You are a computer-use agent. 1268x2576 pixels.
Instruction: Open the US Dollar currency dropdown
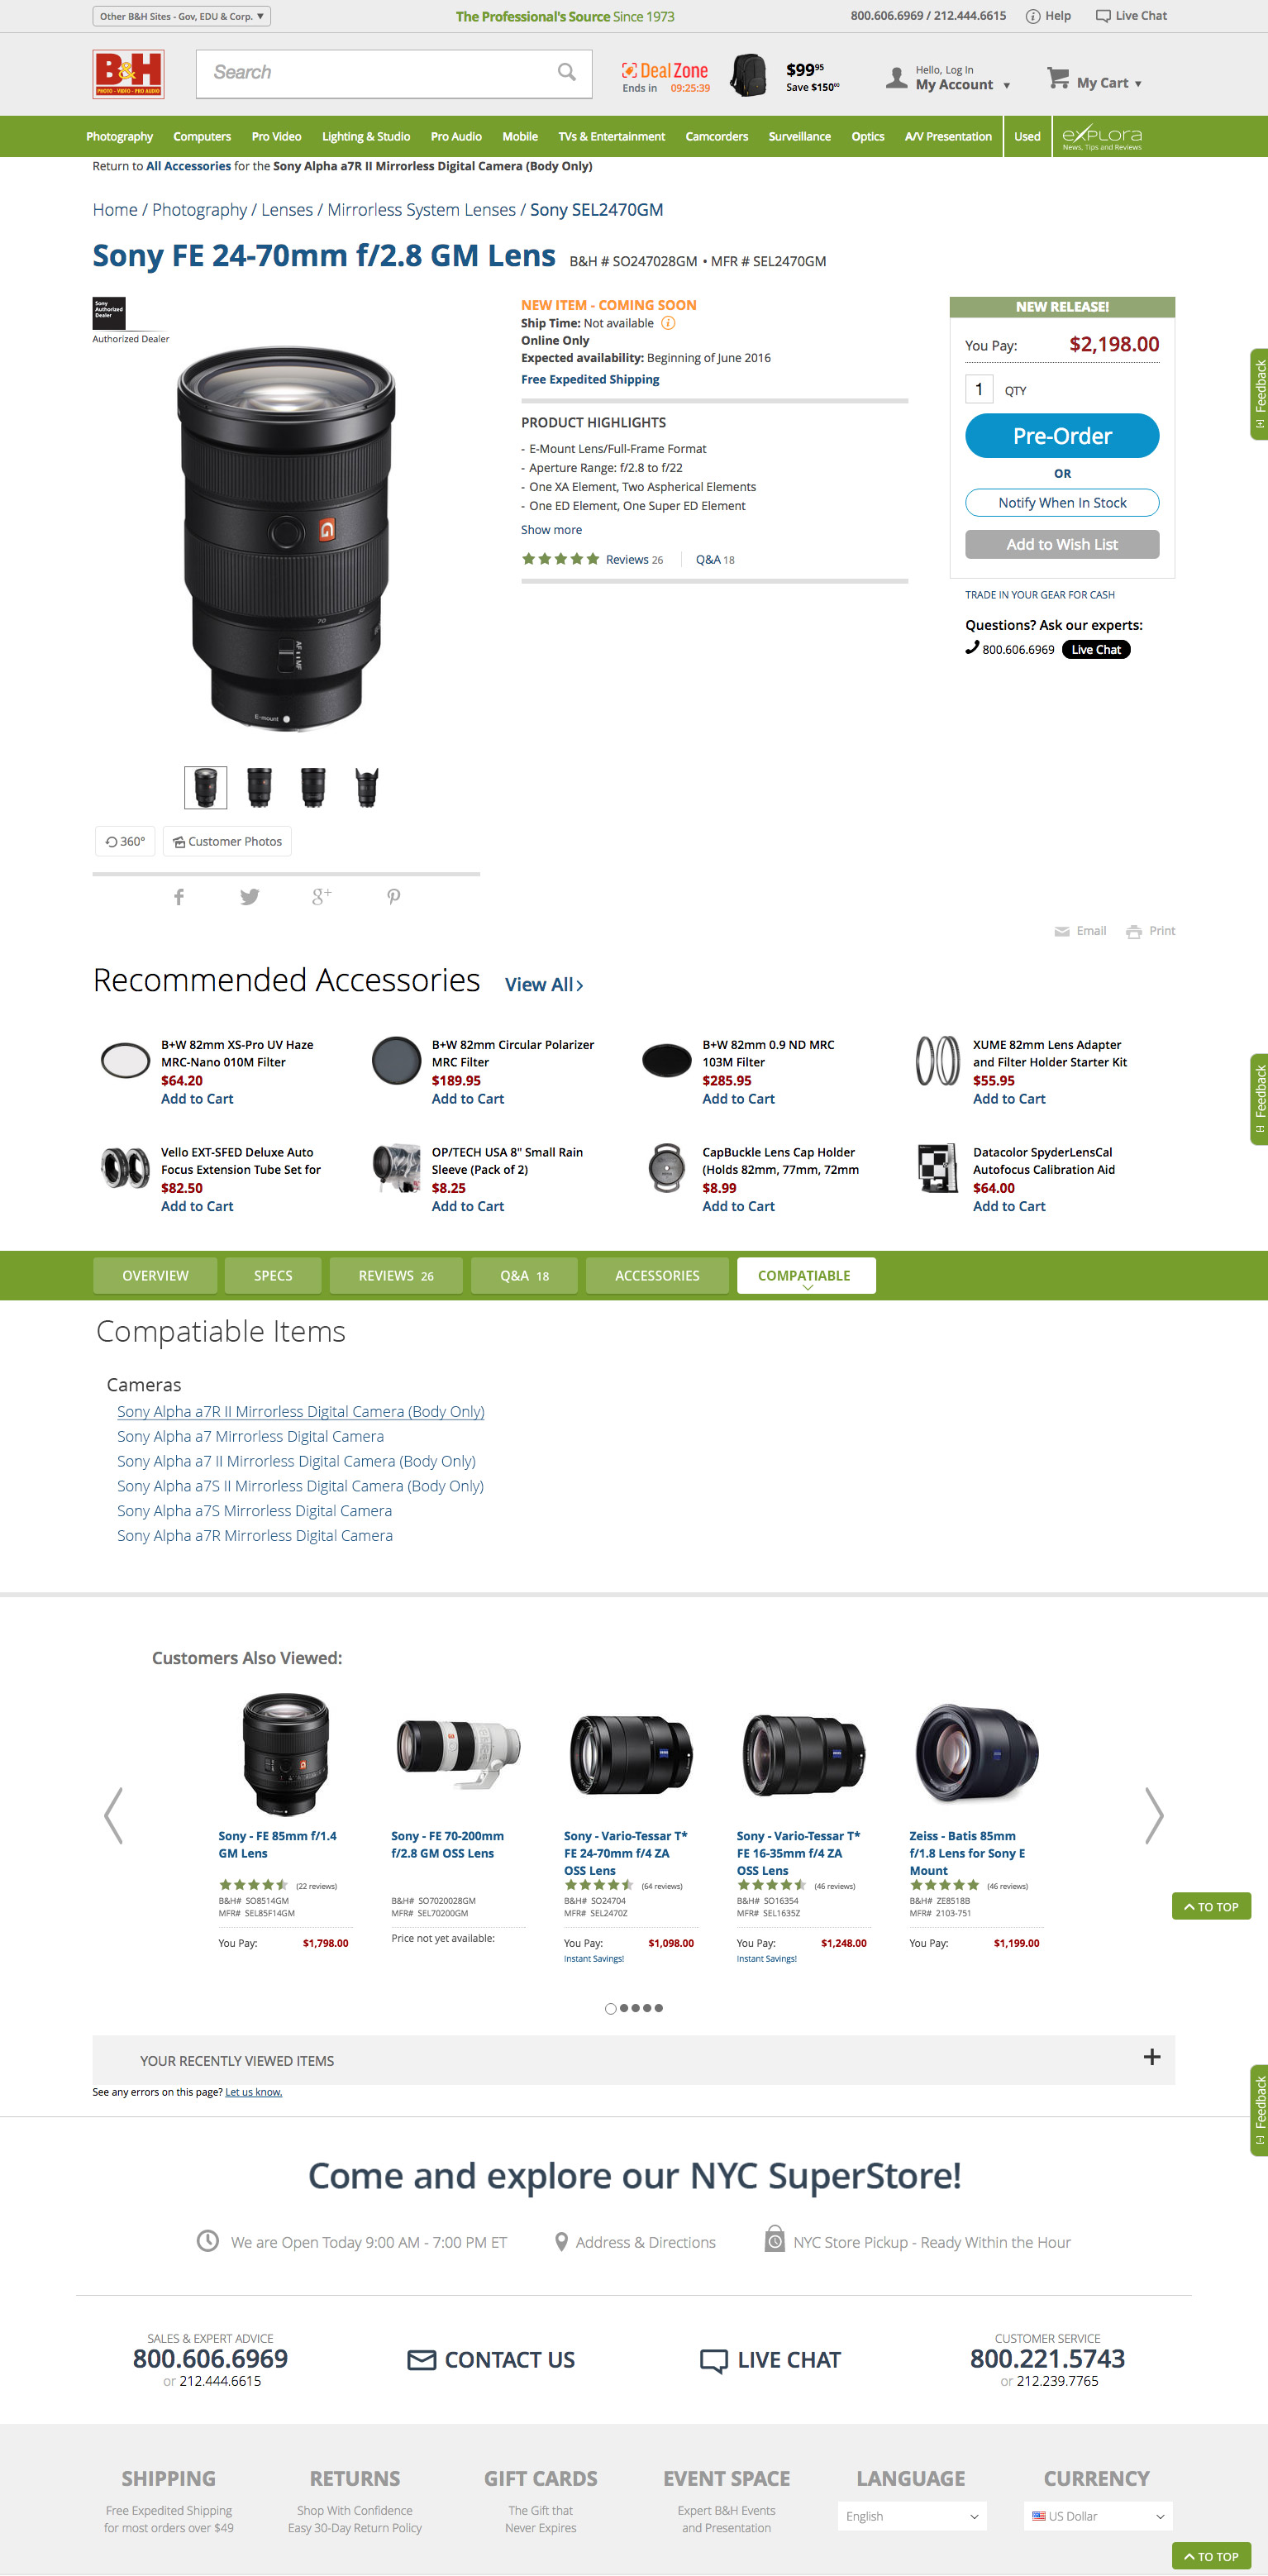click(1097, 2516)
